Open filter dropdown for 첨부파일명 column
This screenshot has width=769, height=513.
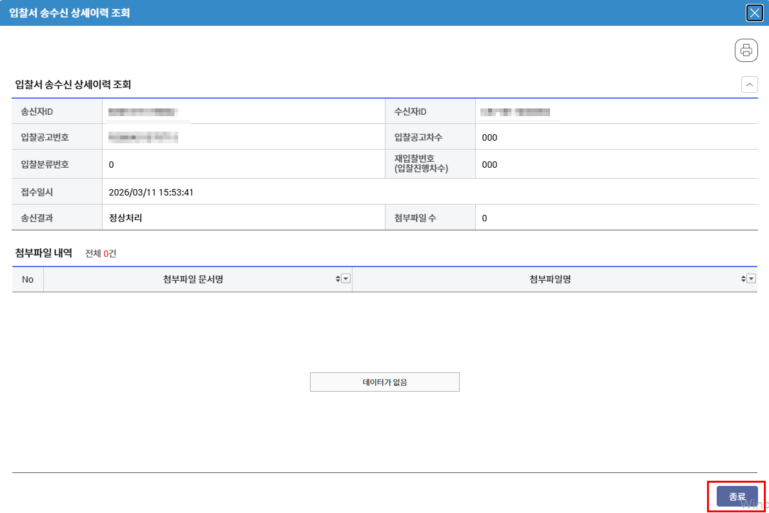(x=752, y=279)
